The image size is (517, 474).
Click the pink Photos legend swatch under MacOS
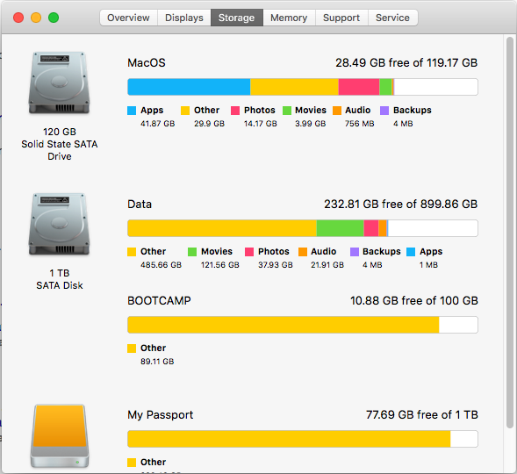235,111
